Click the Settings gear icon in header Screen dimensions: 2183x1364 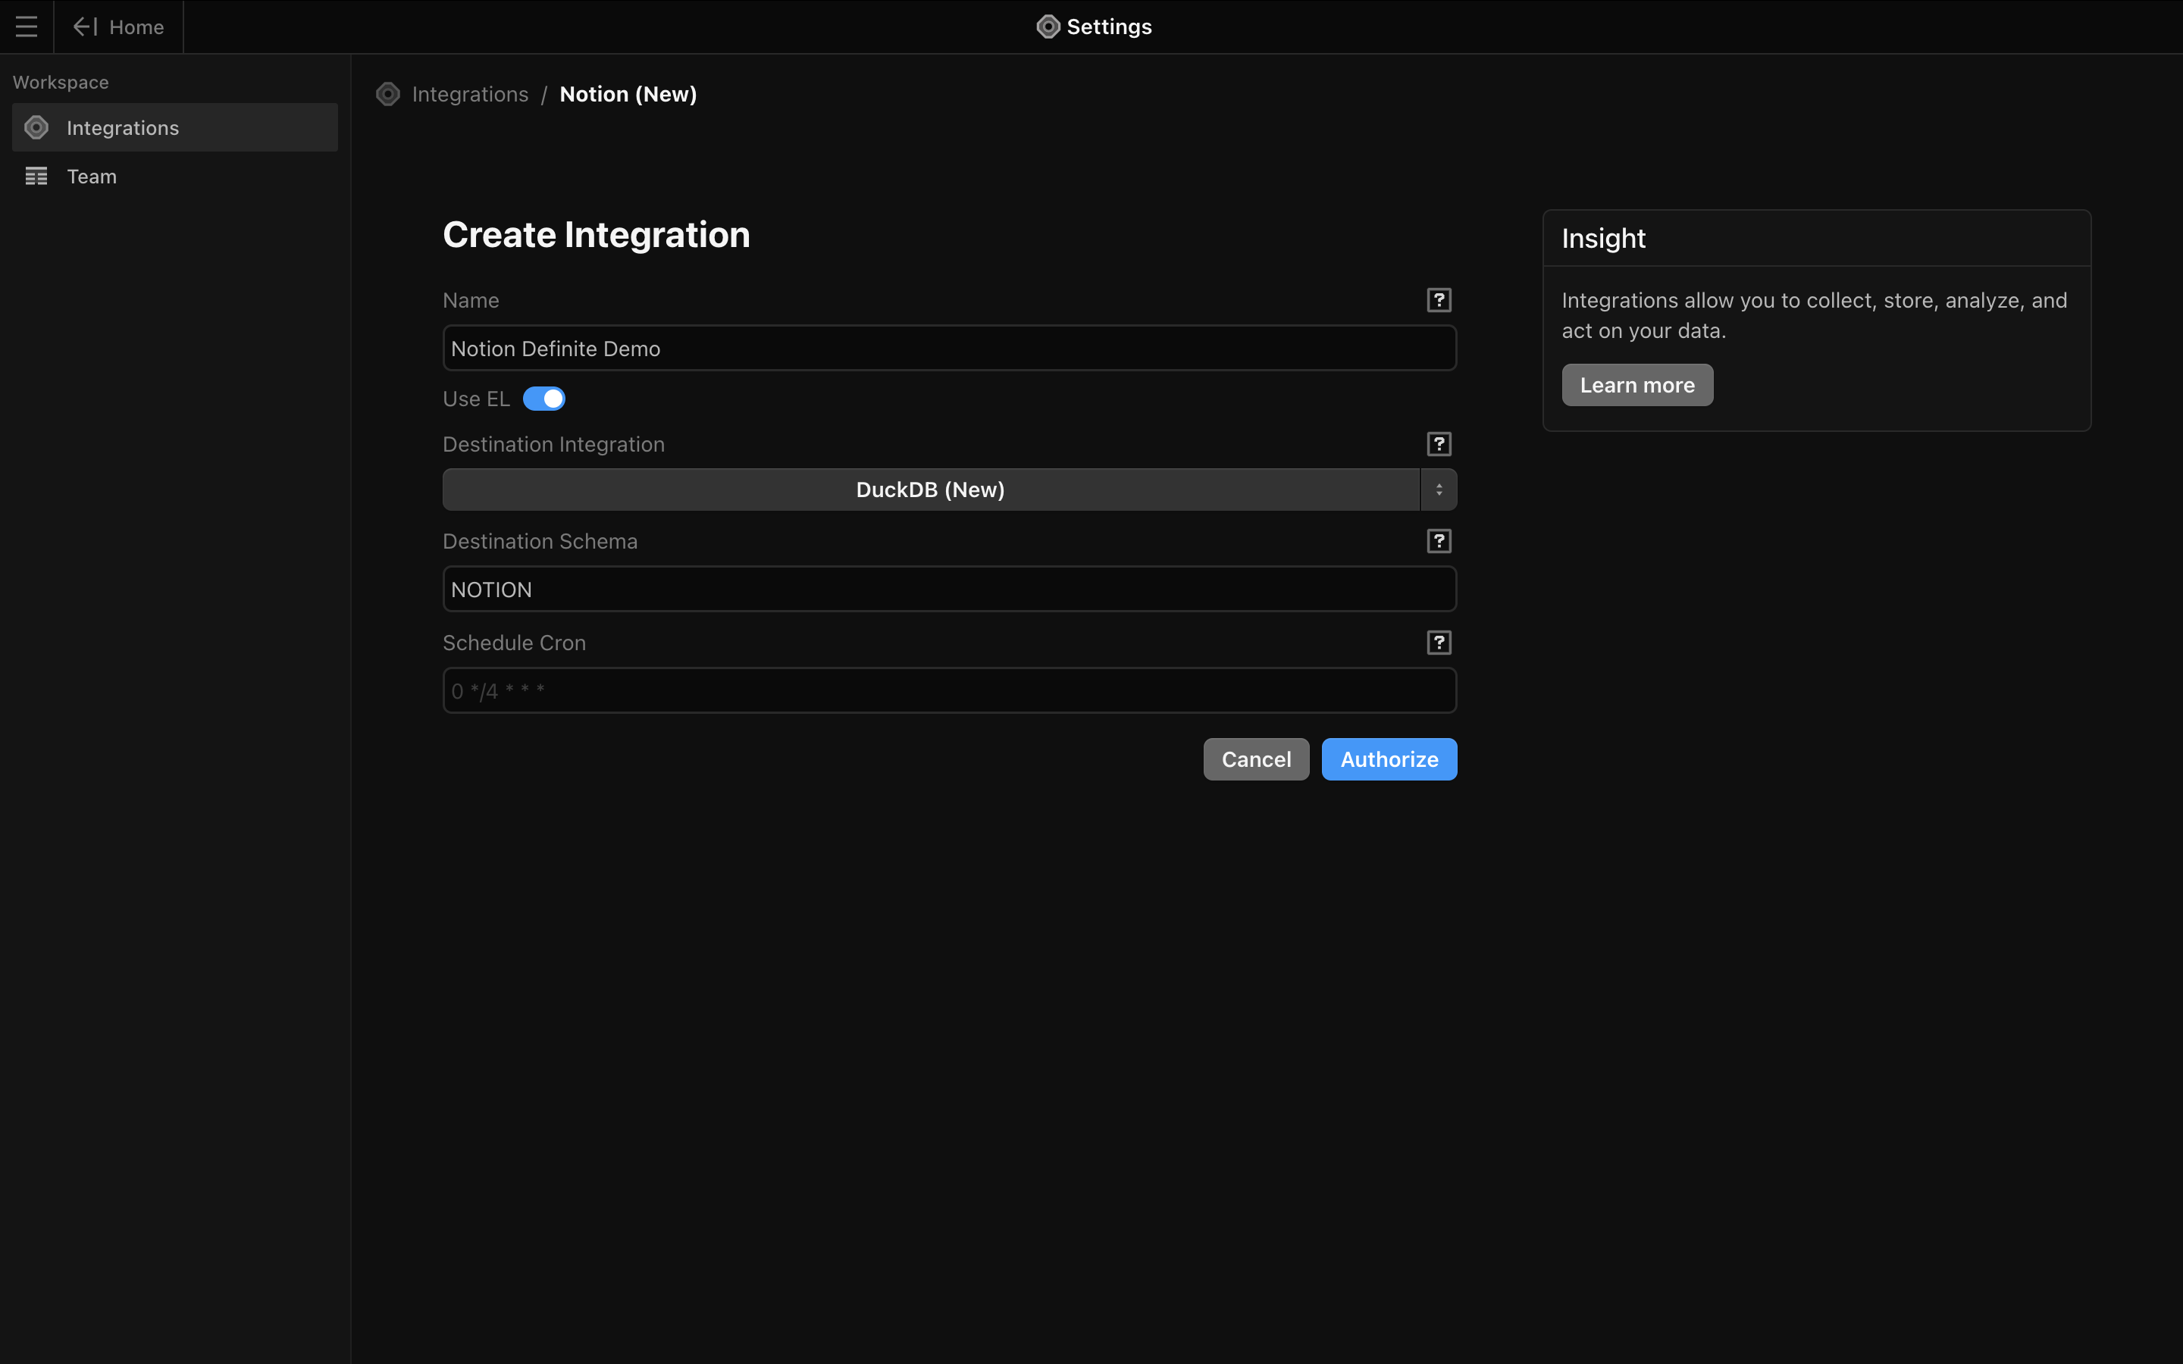point(1048,27)
